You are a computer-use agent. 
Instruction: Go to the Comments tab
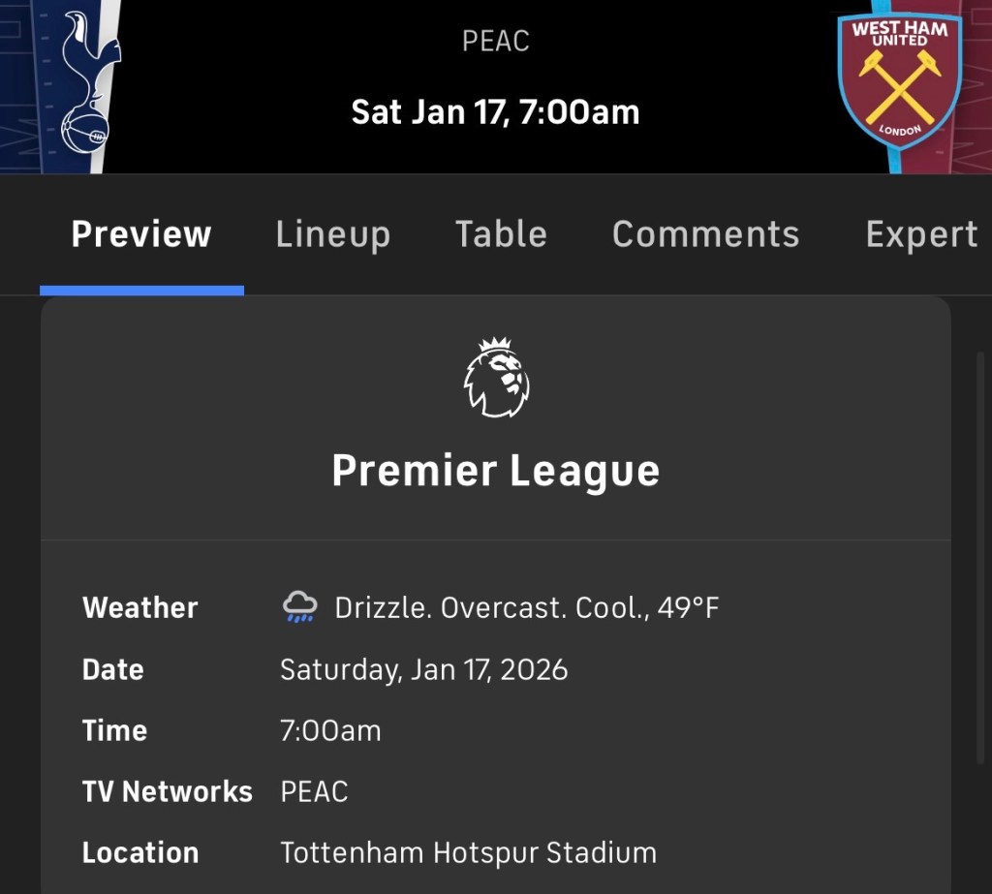coord(705,234)
